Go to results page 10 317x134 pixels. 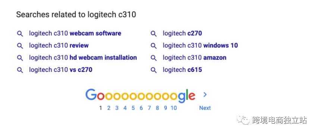click(x=173, y=108)
